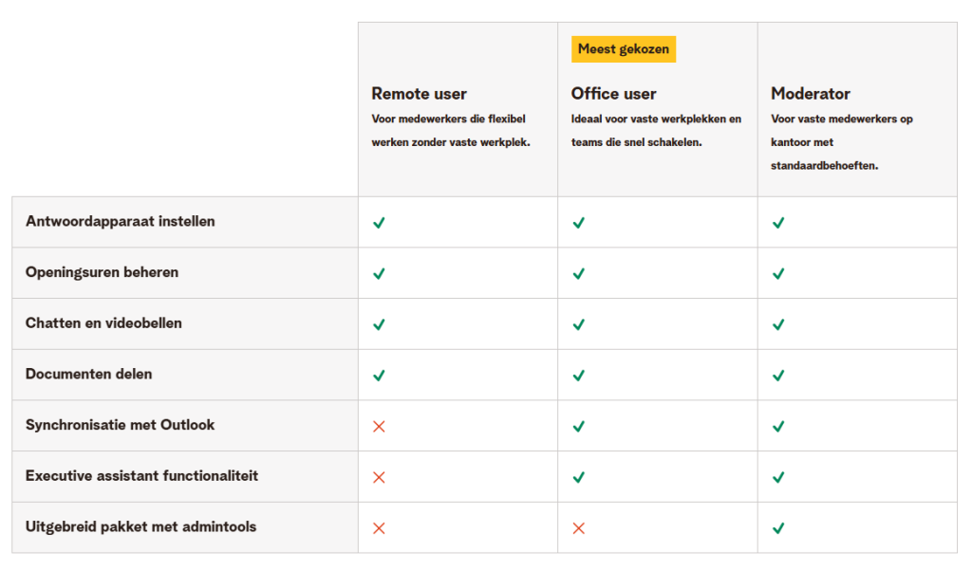The image size is (972, 570).
Task: Click Office user checkmark for Executive assistant functionaliteit
Action: pos(578,477)
